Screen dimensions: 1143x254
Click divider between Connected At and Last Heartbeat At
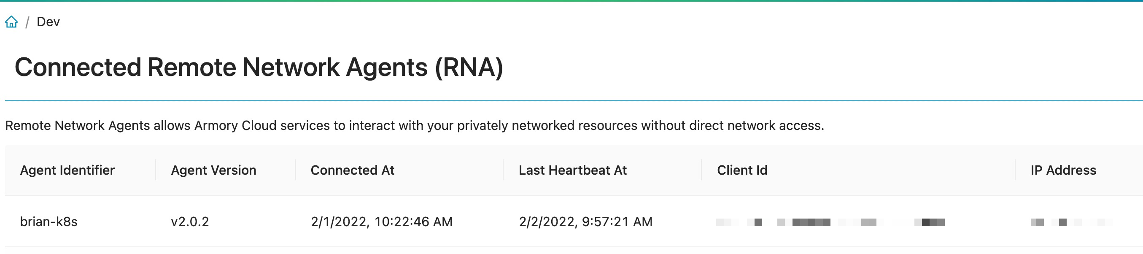pyautogui.click(x=503, y=170)
